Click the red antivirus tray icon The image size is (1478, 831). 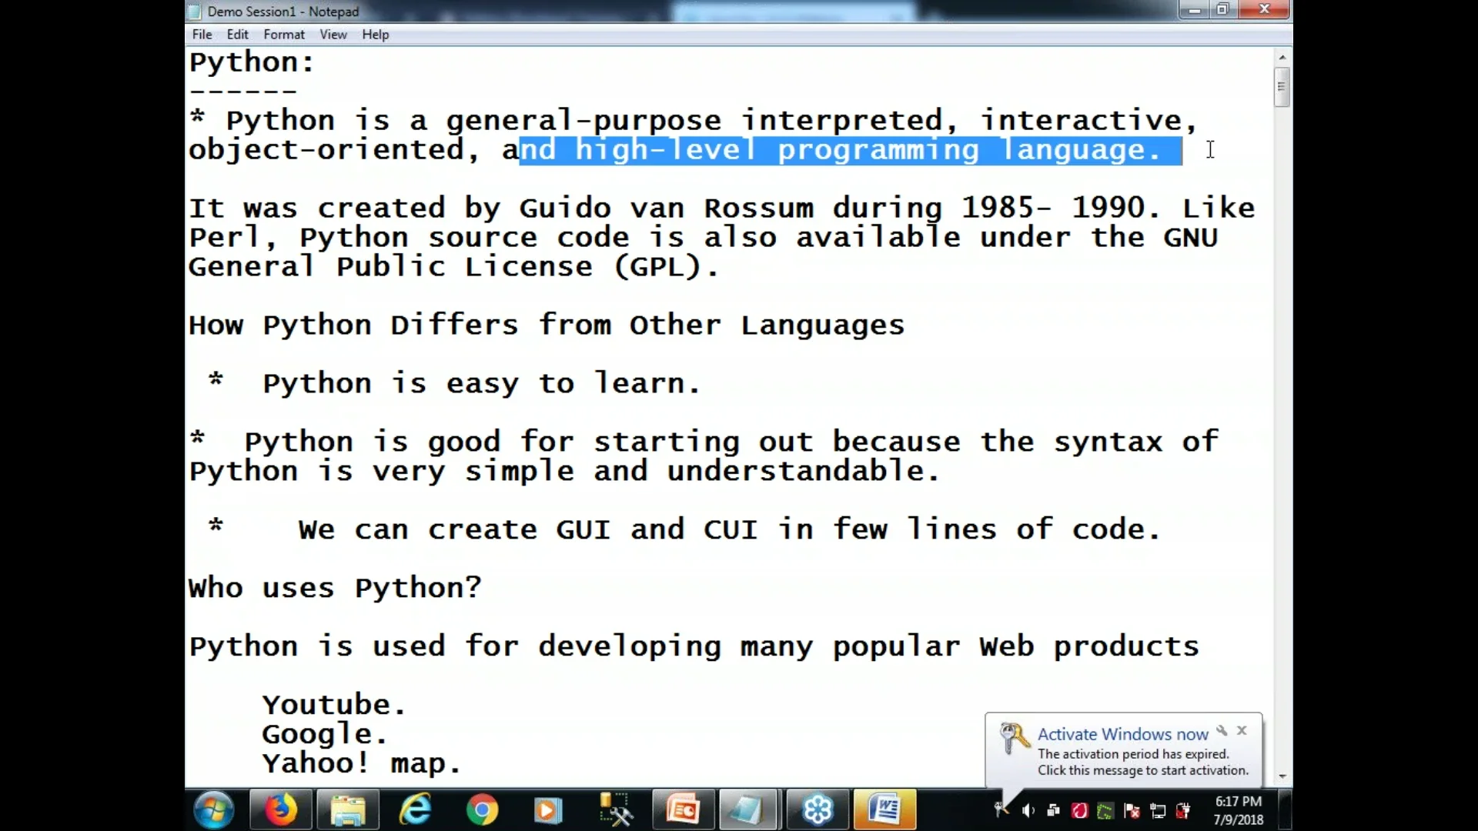(1079, 810)
